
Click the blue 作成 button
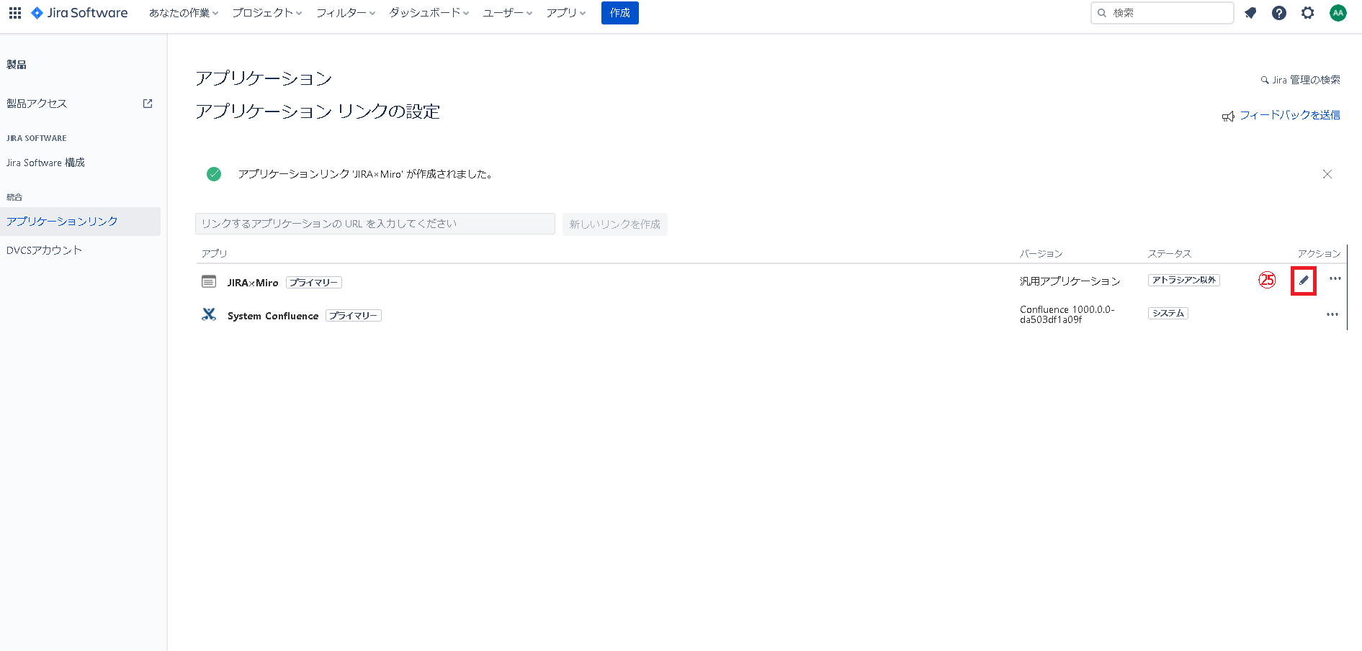619,13
